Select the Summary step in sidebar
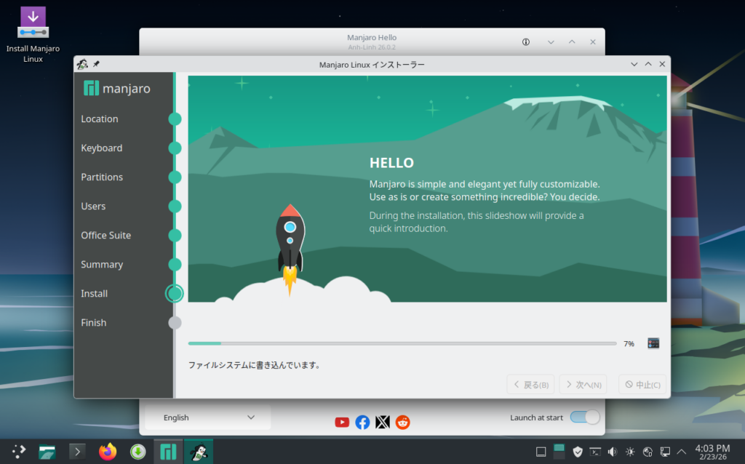 (102, 265)
